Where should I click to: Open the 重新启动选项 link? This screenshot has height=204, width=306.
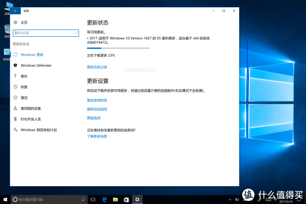click(x=97, y=109)
